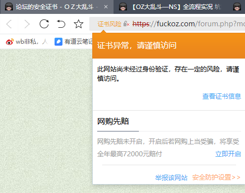This screenshot has width=245, height=193.
Task: Open the 有道云笔记 bookmark
Action: 74,42
